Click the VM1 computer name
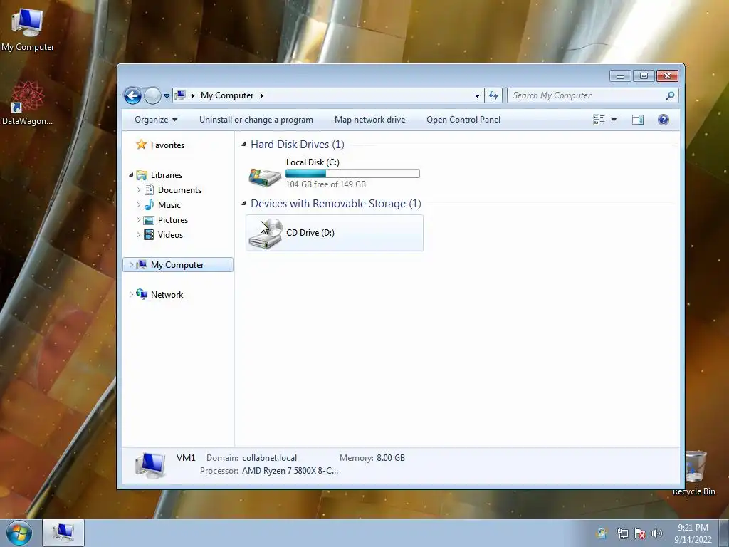 click(186, 458)
